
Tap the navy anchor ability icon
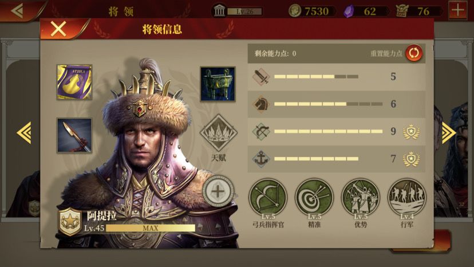261,159
